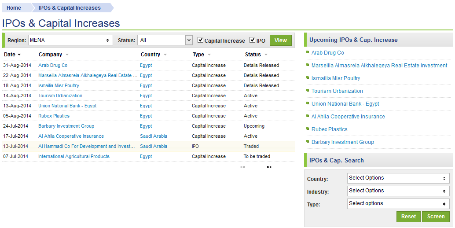Open Union National Bank in Upcoming list
Screen dimensions: 455x228
(x=345, y=104)
